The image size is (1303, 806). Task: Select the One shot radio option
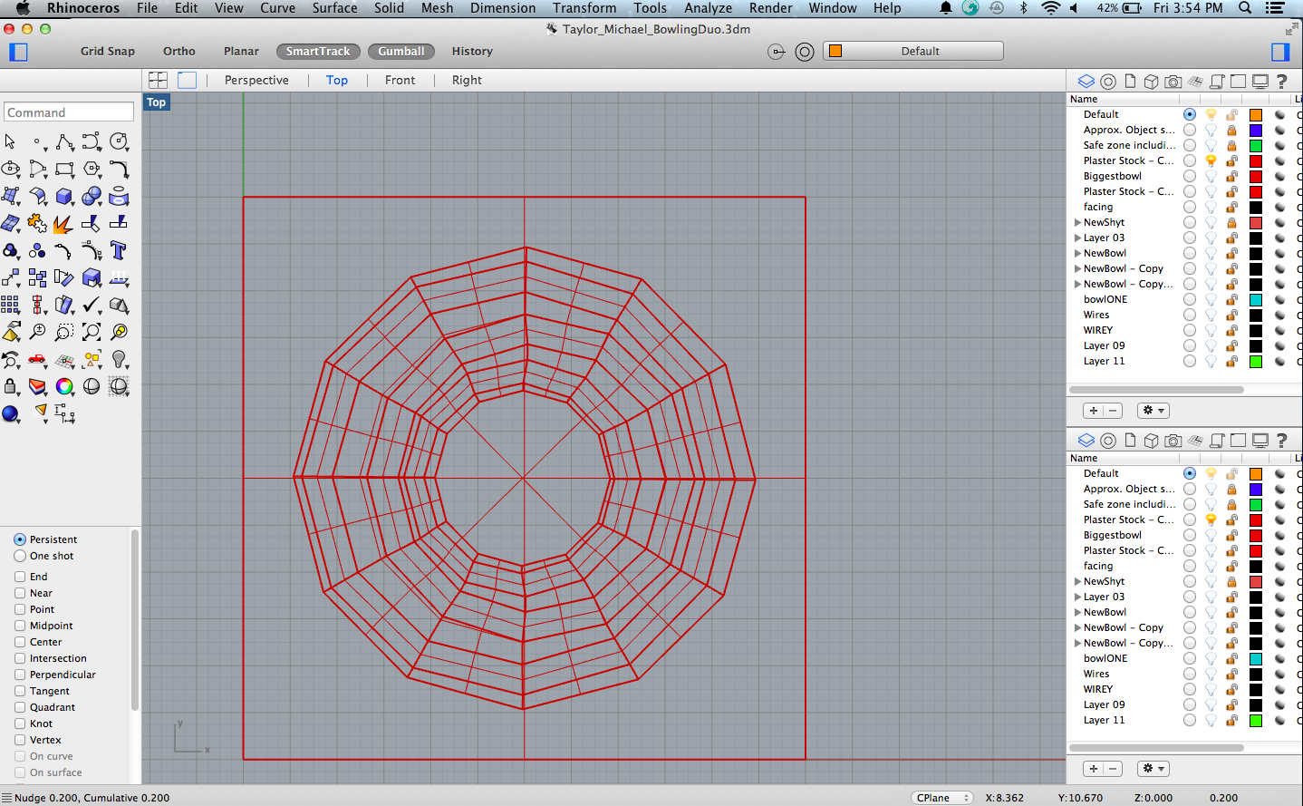20,556
